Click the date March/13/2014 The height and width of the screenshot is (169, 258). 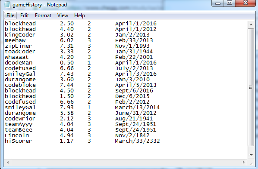pyautogui.click(x=137, y=108)
